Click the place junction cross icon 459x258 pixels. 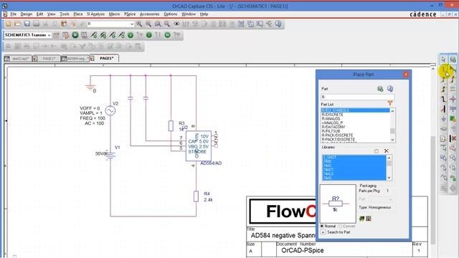click(x=453, y=100)
